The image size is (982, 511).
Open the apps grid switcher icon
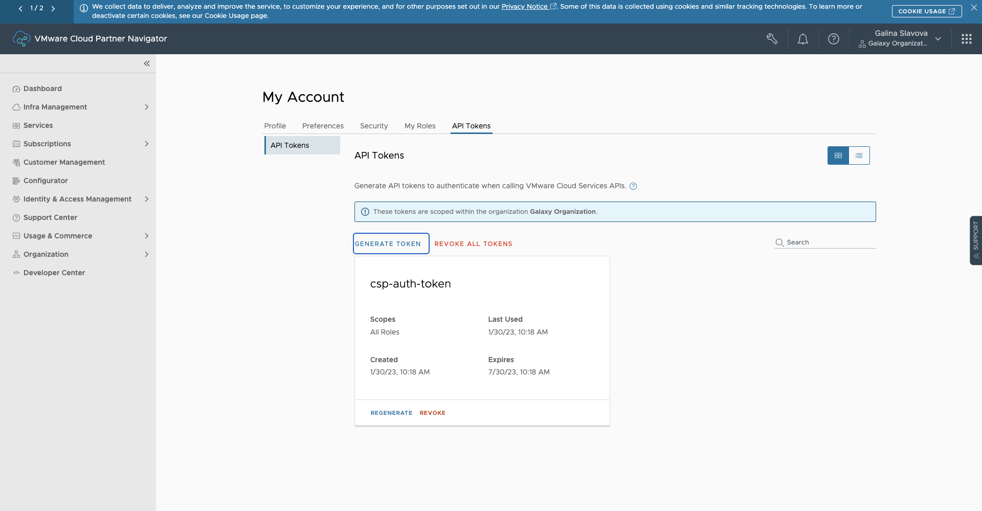(x=966, y=39)
